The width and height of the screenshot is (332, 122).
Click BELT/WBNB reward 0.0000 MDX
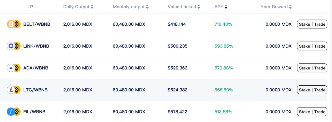point(279,24)
